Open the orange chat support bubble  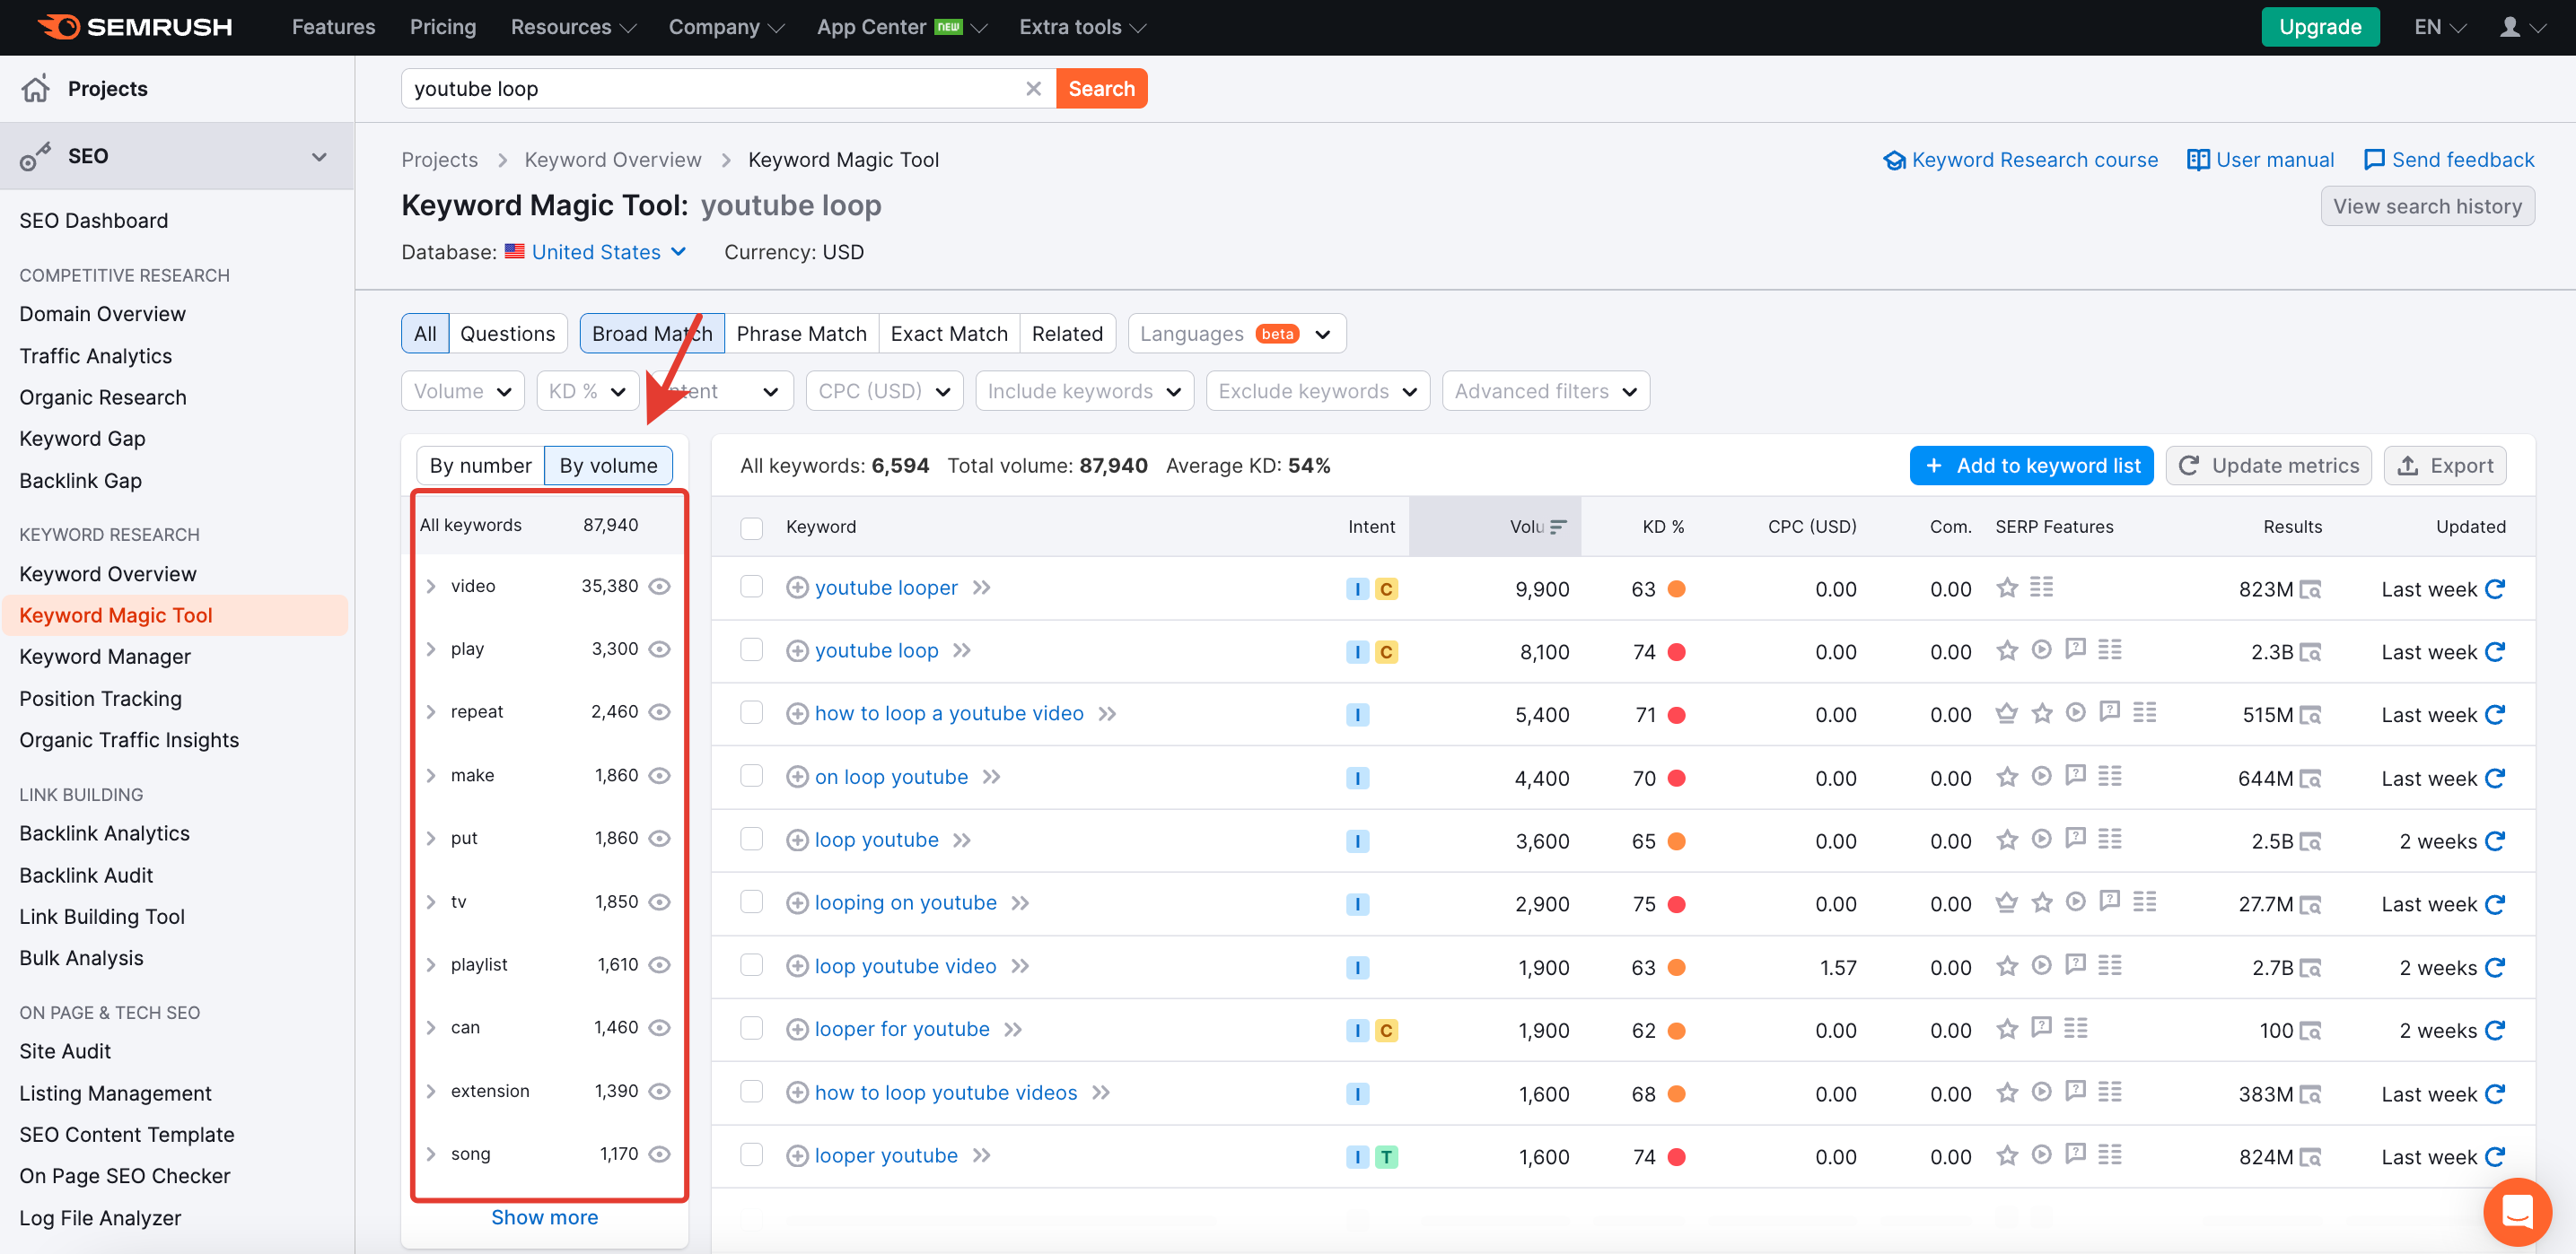(x=2516, y=1211)
